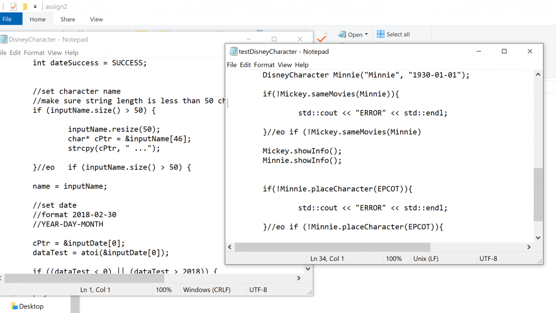This screenshot has width=556, height=313.
Task: Click the new folder icon in quick access toolbar
Action: tap(24, 7)
